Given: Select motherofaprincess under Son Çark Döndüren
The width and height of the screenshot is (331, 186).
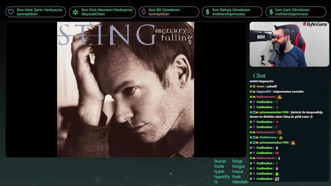Looking at the screenshot, I should [x=291, y=14].
